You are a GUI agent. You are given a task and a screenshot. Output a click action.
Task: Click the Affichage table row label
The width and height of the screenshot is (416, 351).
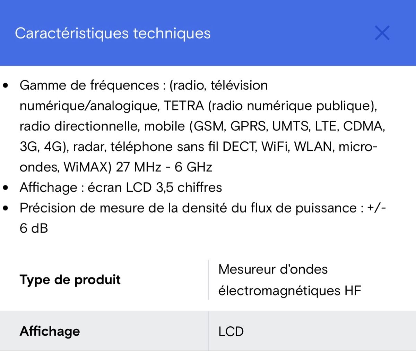pyautogui.click(x=49, y=331)
